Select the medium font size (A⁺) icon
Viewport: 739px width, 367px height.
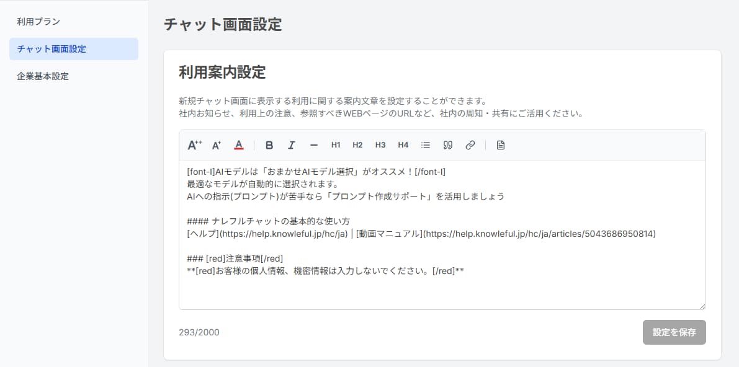pos(216,144)
